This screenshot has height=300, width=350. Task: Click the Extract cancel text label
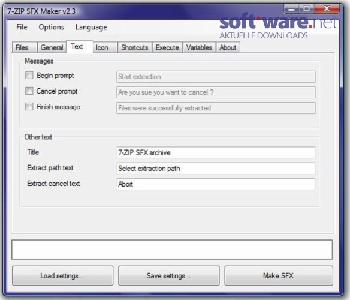pyautogui.click(x=53, y=184)
